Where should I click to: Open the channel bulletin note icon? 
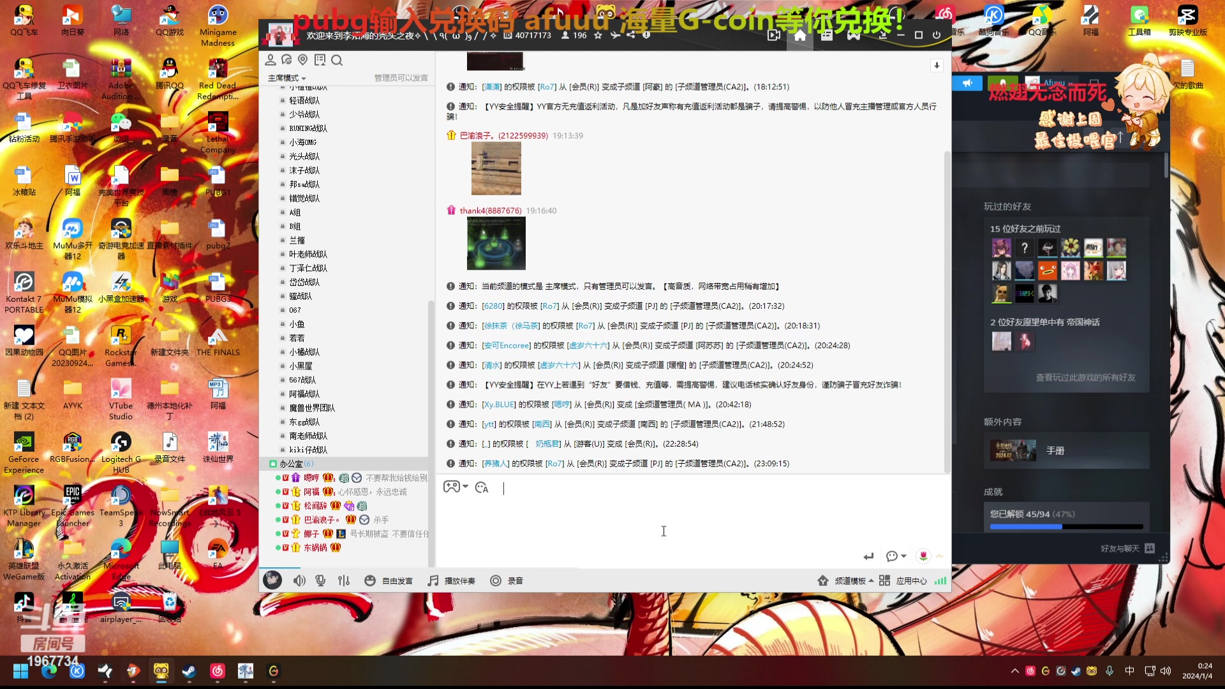320,60
